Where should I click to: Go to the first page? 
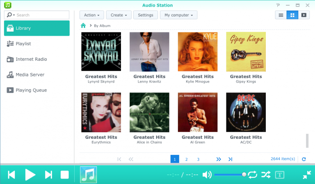(119, 159)
